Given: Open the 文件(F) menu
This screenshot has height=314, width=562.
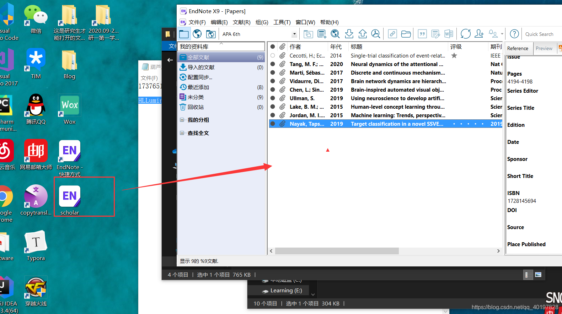Looking at the screenshot, I should 197,22.
